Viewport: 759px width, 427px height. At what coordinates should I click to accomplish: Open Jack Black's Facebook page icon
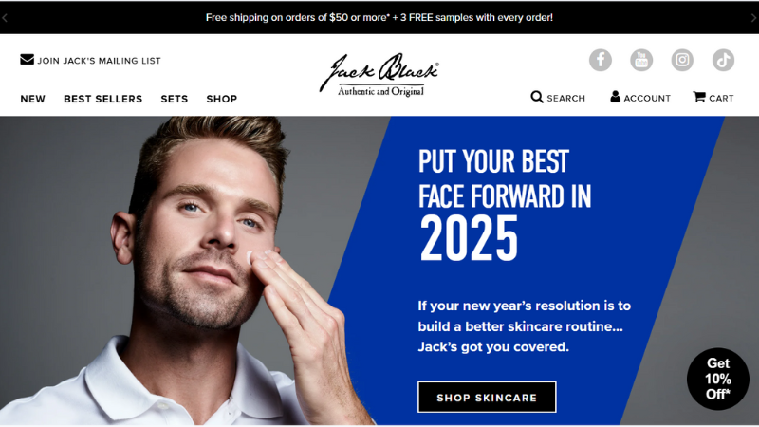pyautogui.click(x=601, y=60)
